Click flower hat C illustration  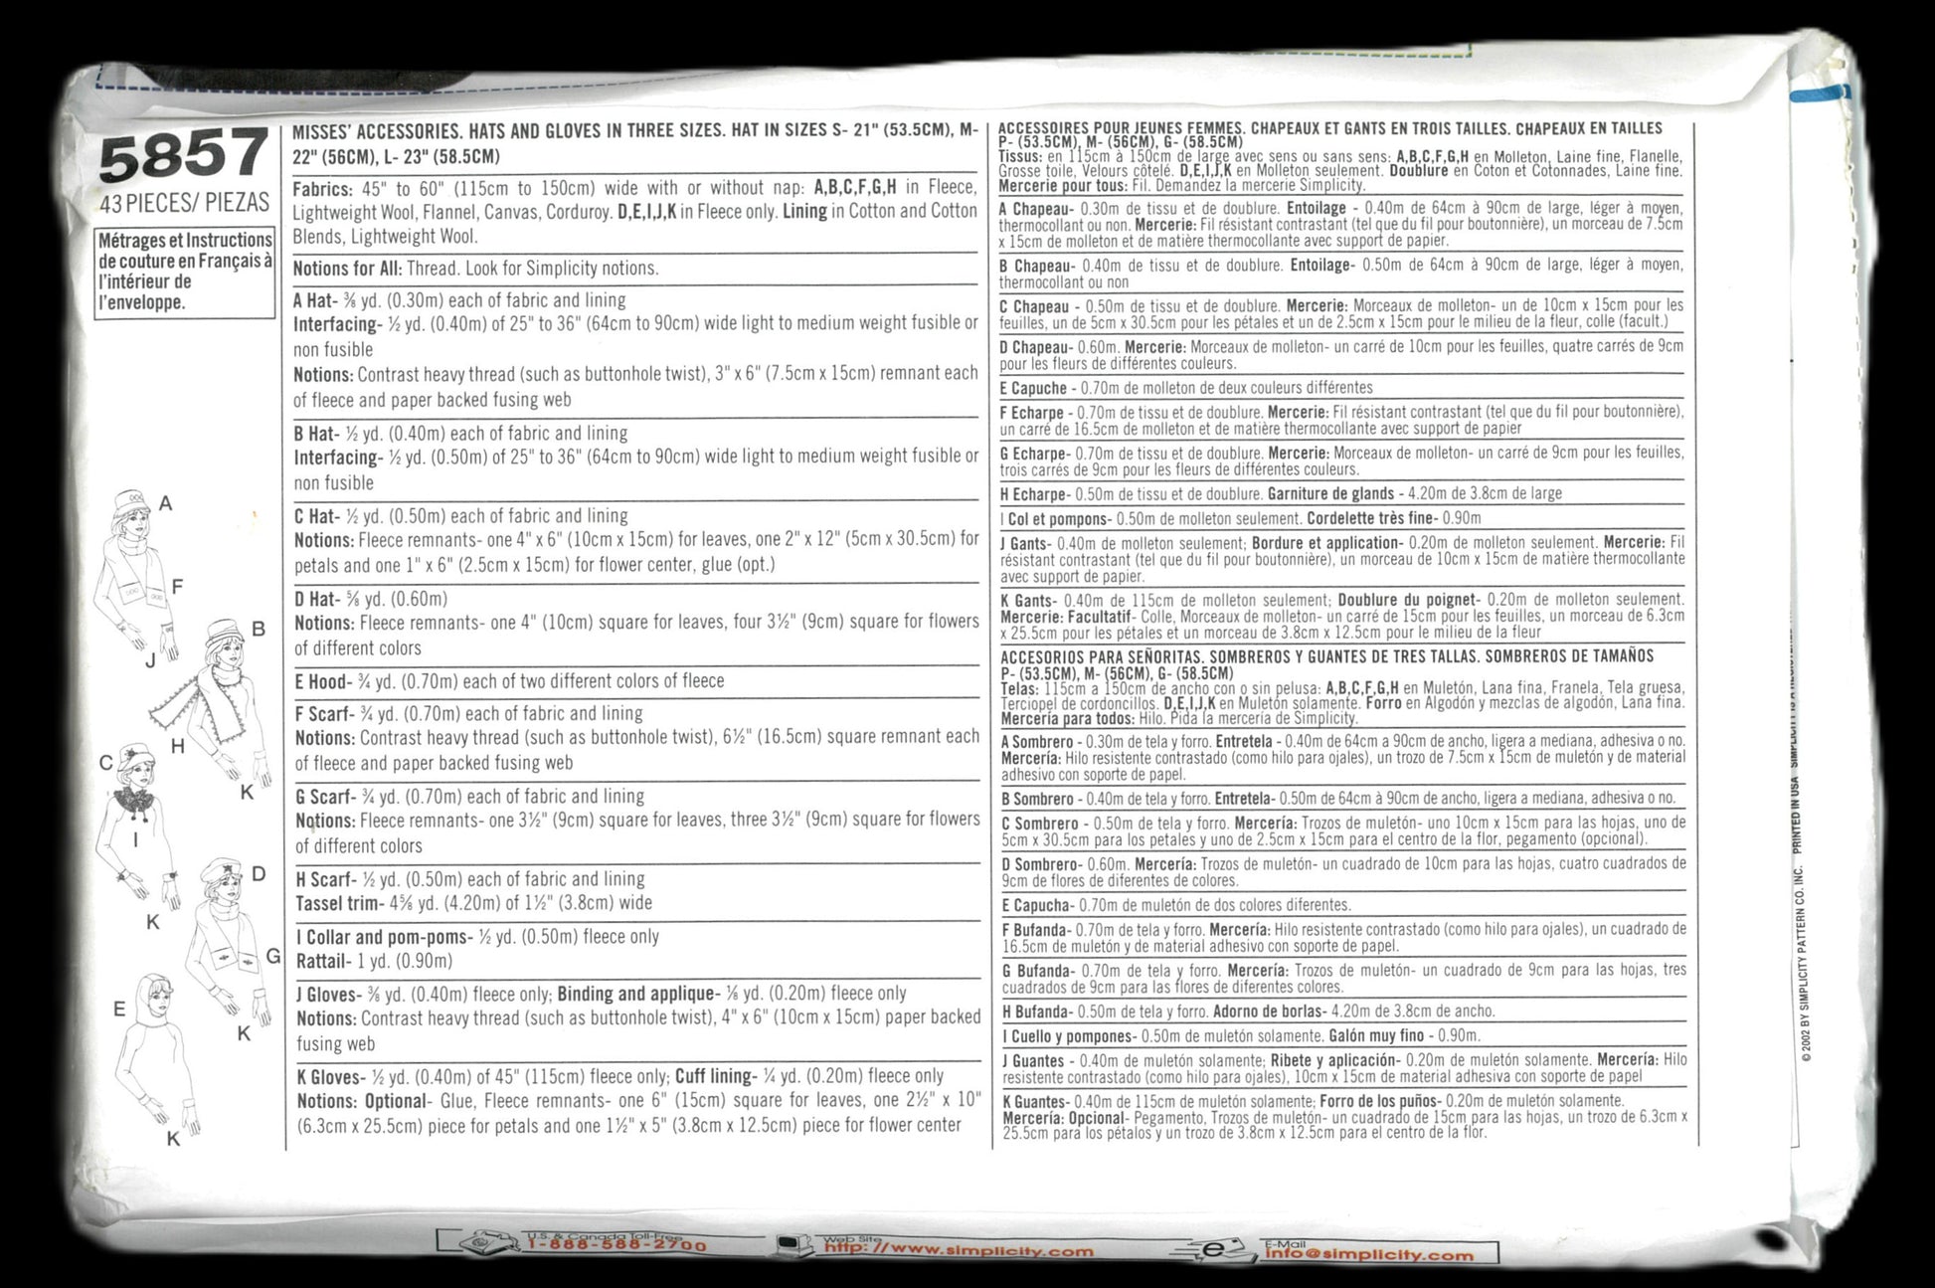pyautogui.click(x=132, y=756)
